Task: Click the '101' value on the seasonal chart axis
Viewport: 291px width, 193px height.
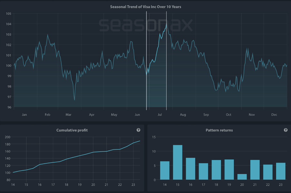Action: [x=8, y=55]
